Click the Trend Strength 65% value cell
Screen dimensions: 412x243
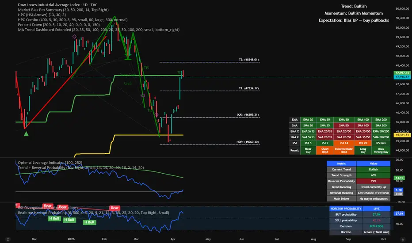(x=374, y=175)
